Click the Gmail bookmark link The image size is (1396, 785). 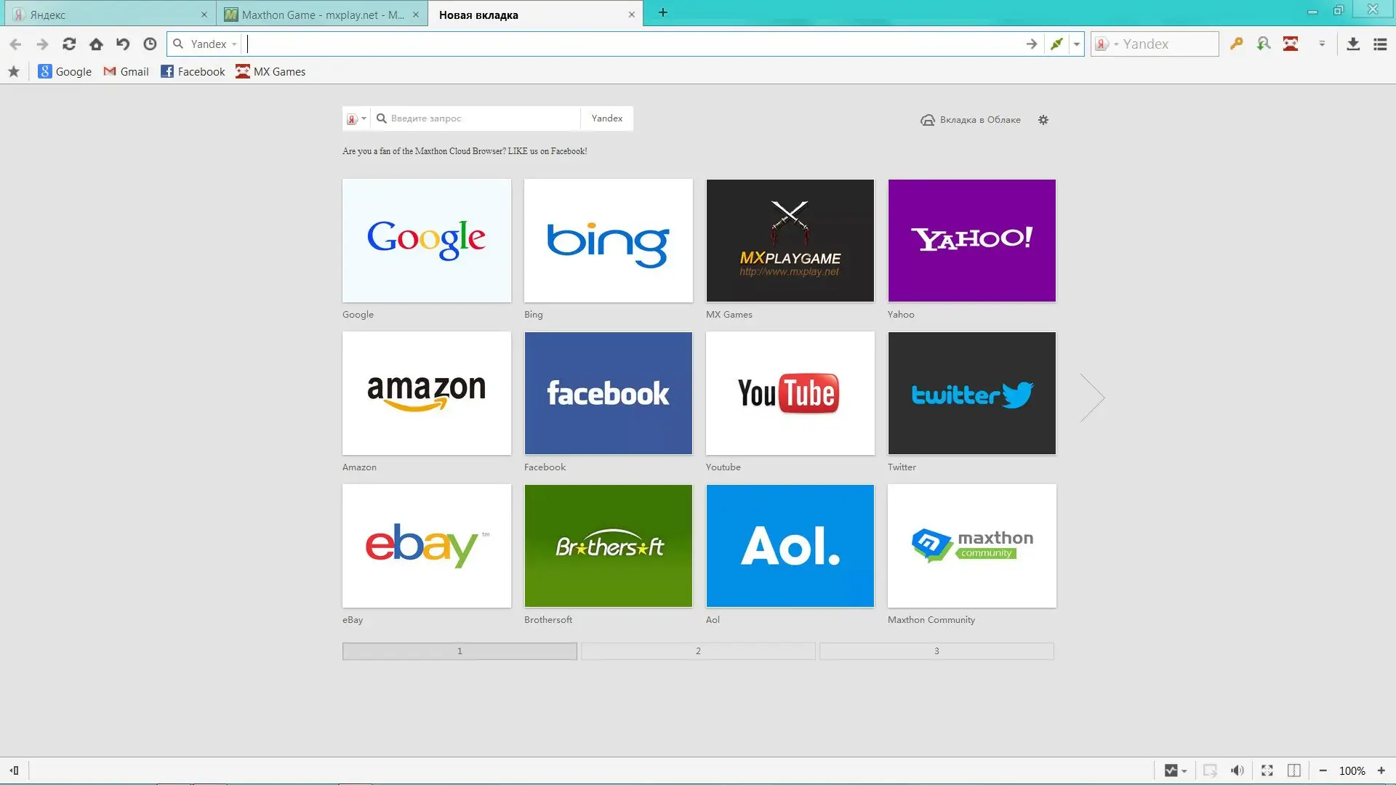[127, 71]
